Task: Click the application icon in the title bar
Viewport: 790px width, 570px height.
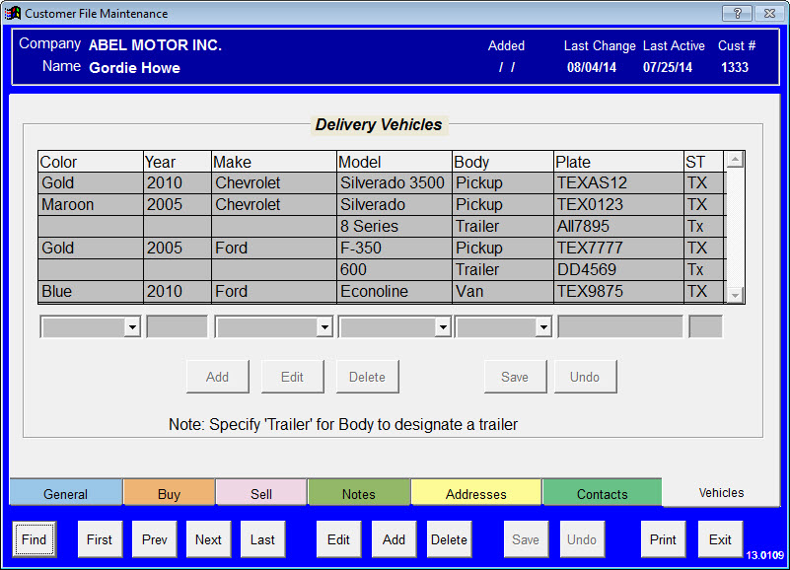Action: click(x=13, y=13)
